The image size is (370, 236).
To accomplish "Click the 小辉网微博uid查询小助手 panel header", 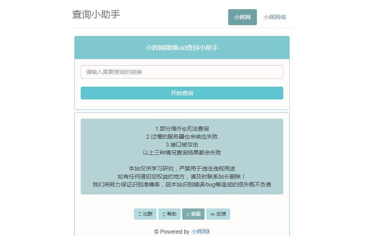I will [x=182, y=48].
